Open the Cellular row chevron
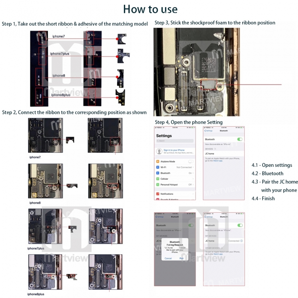The image size is (298, 298). (193, 179)
